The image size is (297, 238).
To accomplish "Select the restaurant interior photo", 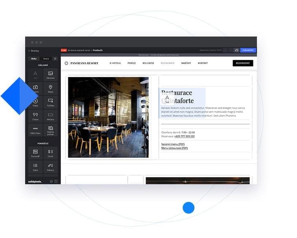I will (x=108, y=117).
